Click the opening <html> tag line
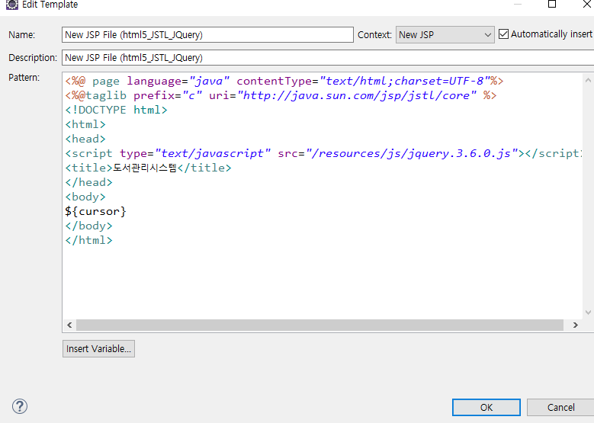 (x=85, y=124)
